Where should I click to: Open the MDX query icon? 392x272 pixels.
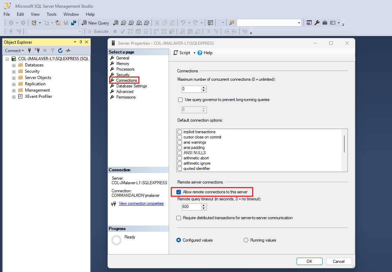tap(123, 23)
